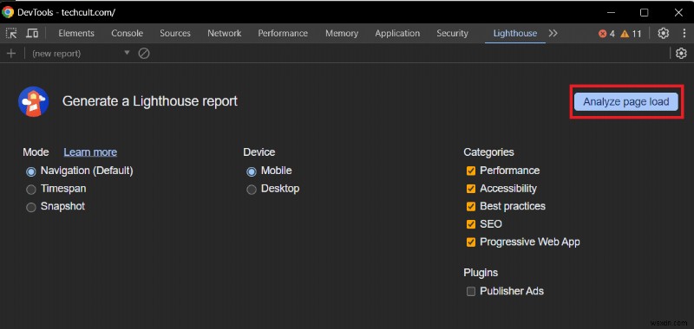Uncheck the Performance category
The height and width of the screenshot is (329, 694).
coord(471,171)
